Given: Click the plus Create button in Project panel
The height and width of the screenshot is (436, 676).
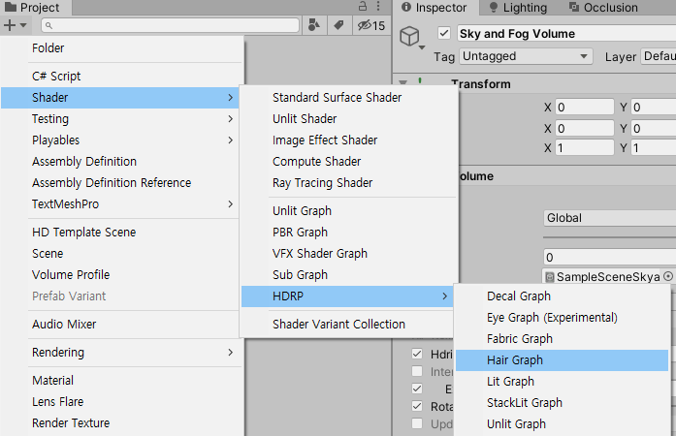Looking at the screenshot, I should [x=15, y=25].
